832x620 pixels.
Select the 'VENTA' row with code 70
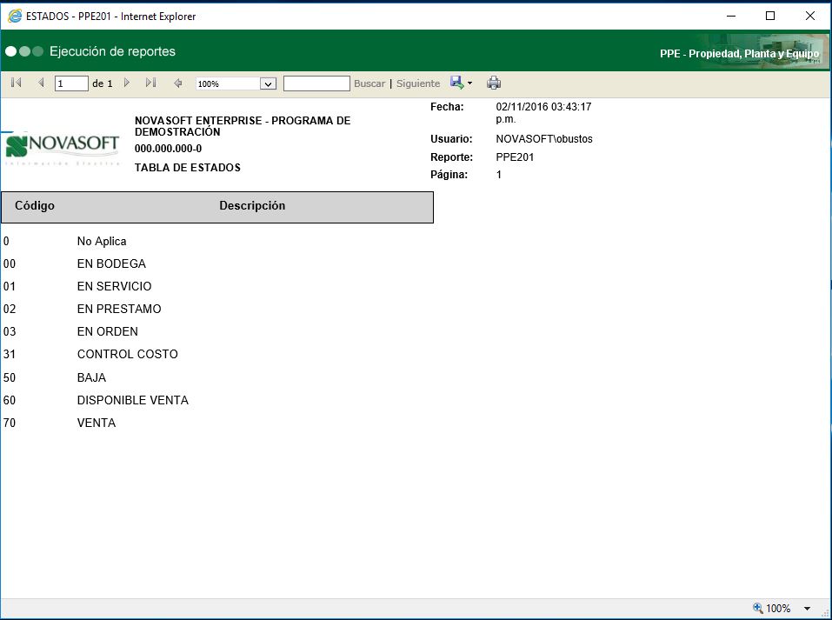pos(96,423)
